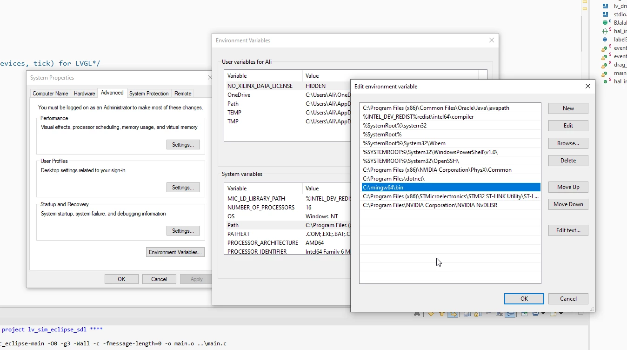Open Startup and Recovery Settings... button
The width and height of the screenshot is (627, 350).
(183, 231)
